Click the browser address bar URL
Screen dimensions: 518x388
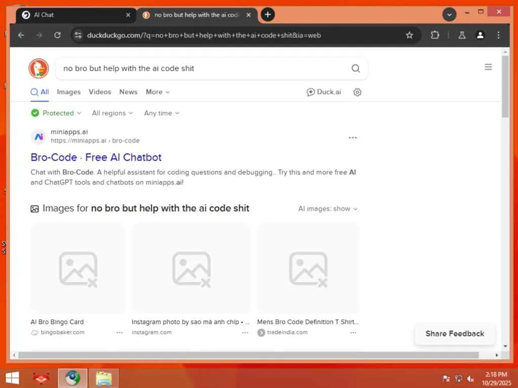(204, 35)
